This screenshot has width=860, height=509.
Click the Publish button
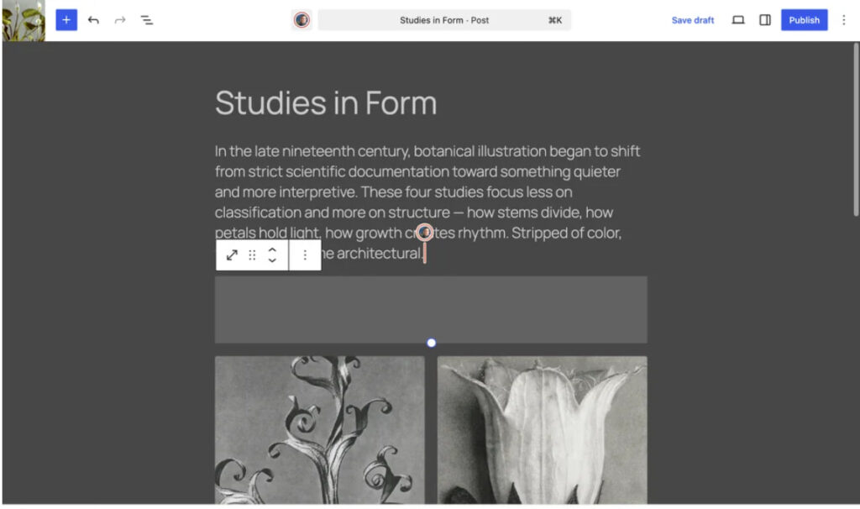click(804, 20)
